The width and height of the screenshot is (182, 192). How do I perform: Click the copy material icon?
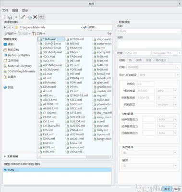coord(29,17)
